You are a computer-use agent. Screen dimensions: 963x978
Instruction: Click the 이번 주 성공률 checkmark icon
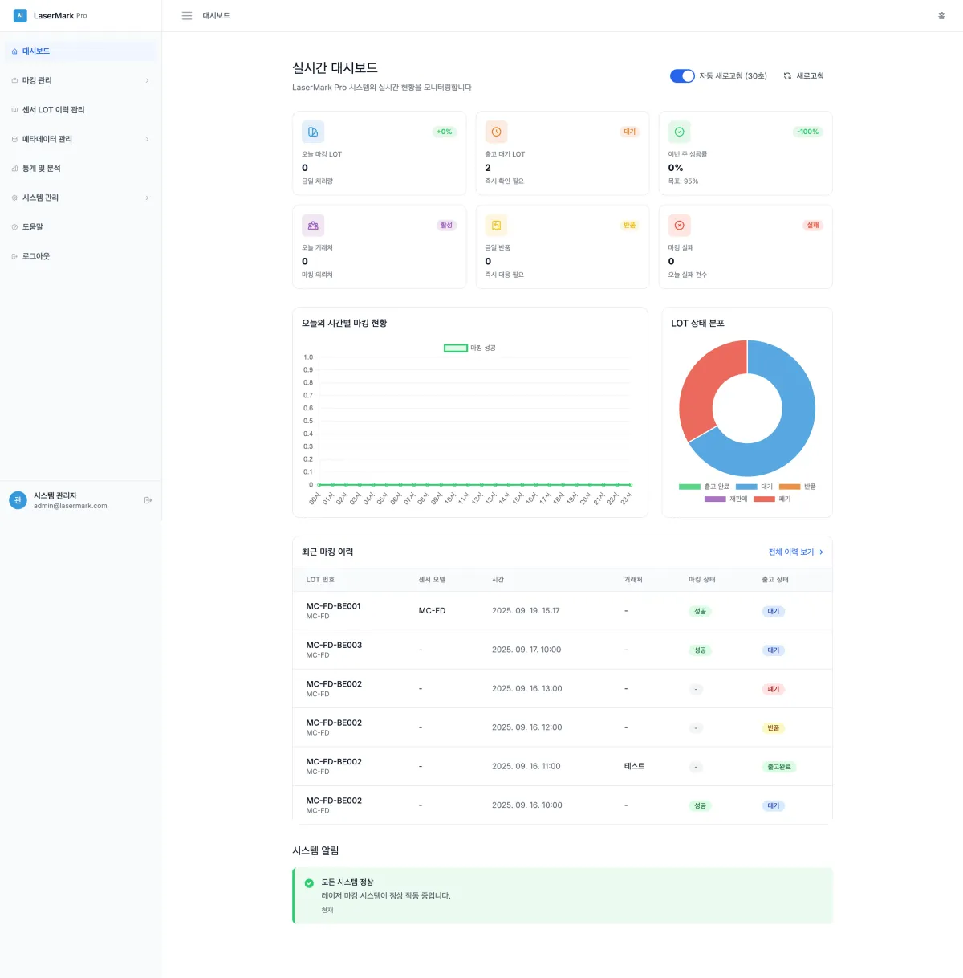tap(679, 132)
